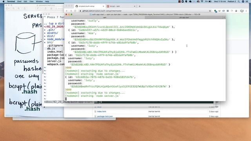Viewport: 251px width, 141px height.
Task: Open the Window menu
Action: pos(39,2)
